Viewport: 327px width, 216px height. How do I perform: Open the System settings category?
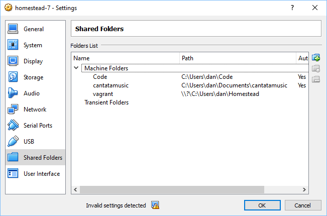coord(33,45)
